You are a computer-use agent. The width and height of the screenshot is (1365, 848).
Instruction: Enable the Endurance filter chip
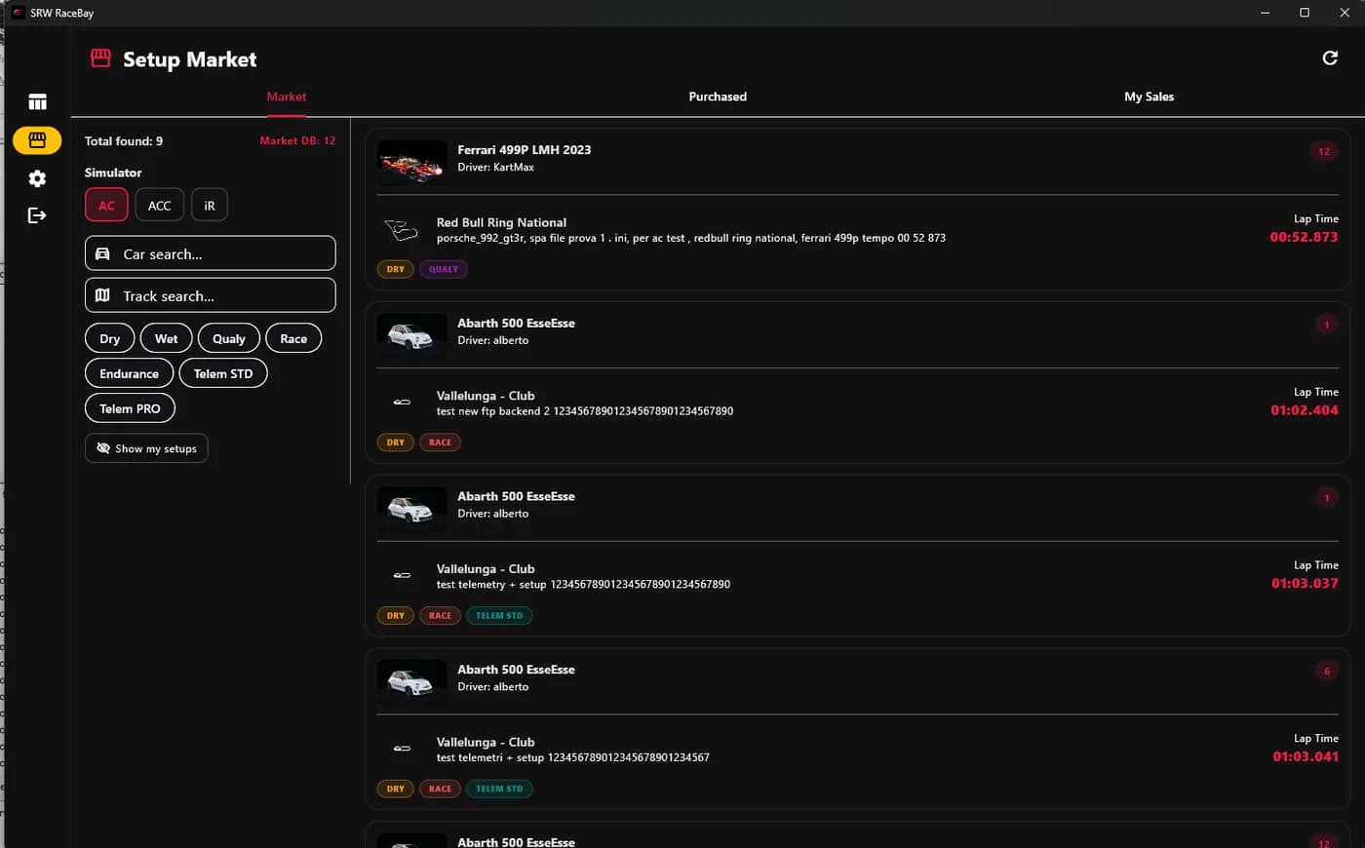coord(129,373)
